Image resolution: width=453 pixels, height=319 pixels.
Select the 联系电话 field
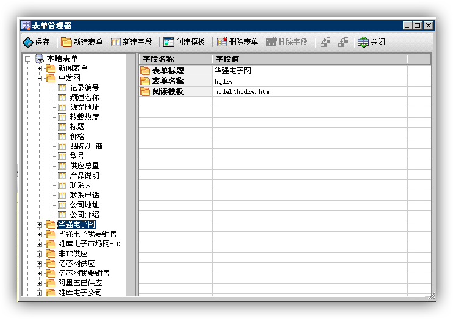point(84,195)
